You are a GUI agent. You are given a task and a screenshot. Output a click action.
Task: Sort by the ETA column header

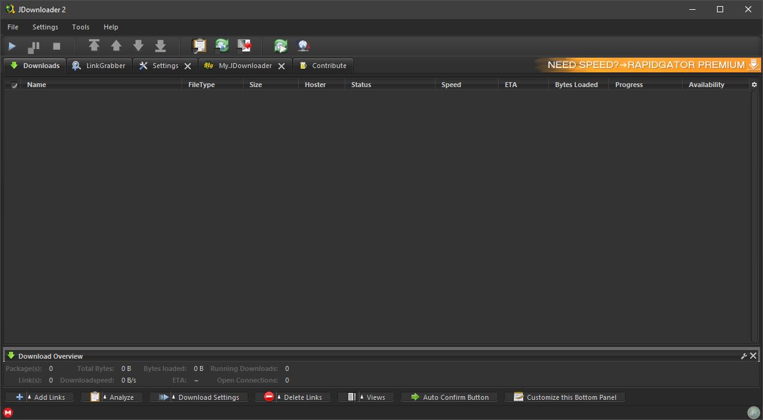point(523,85)
